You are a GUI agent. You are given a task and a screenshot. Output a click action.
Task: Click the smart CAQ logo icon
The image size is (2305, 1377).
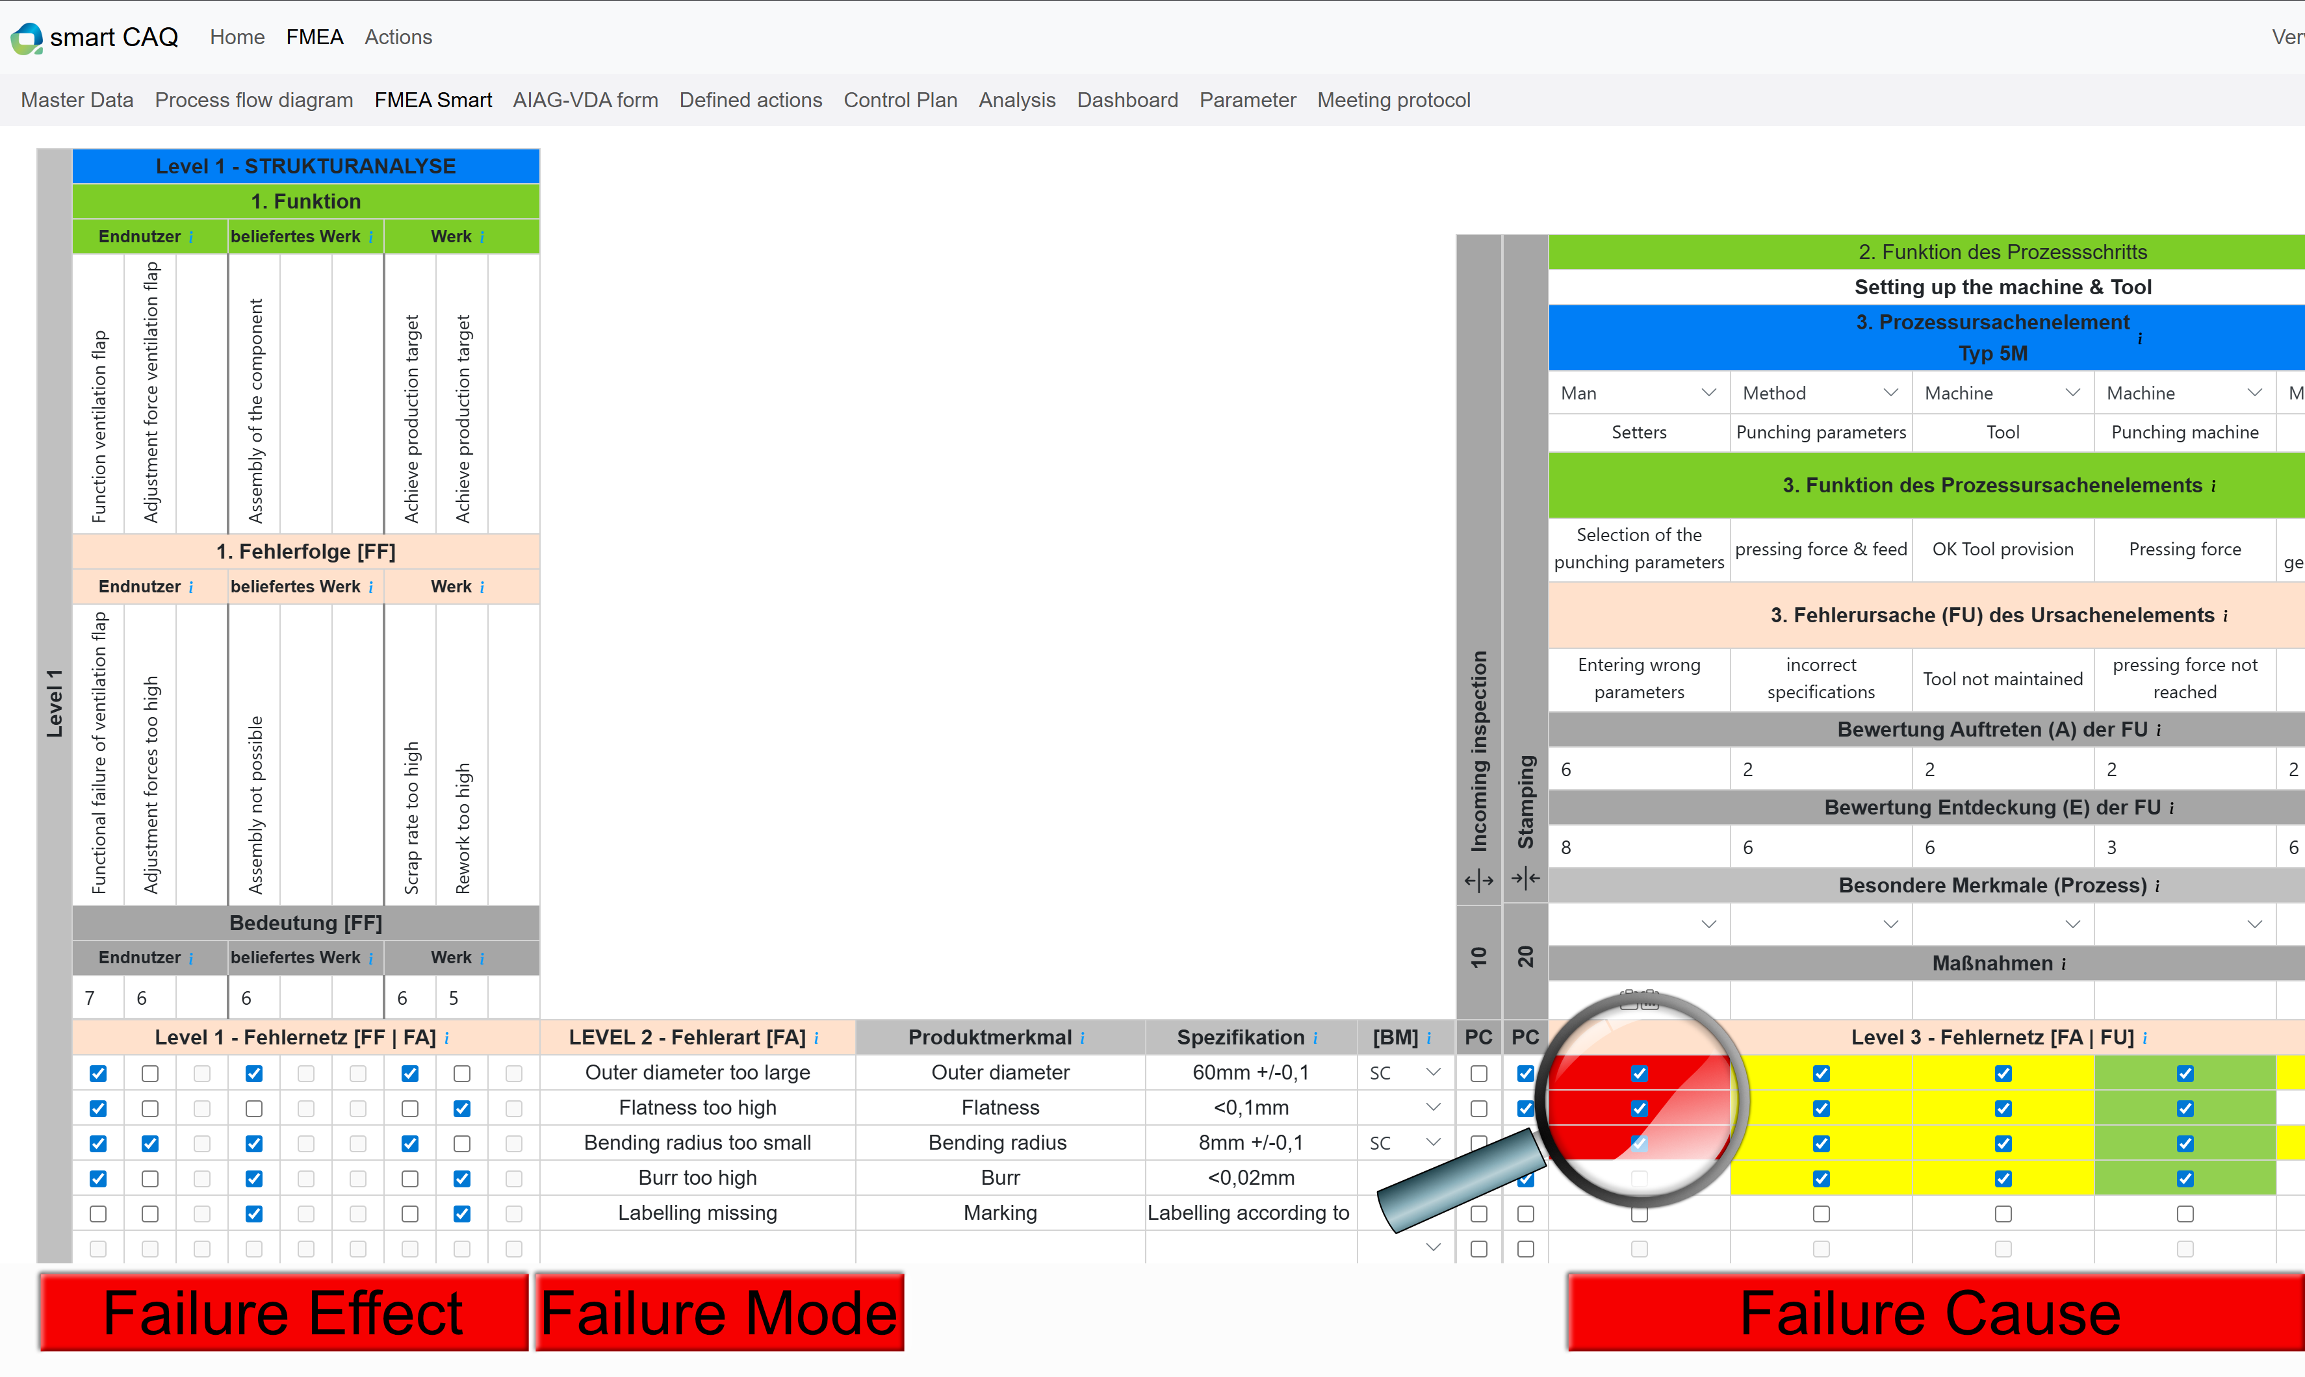(26, 38)
